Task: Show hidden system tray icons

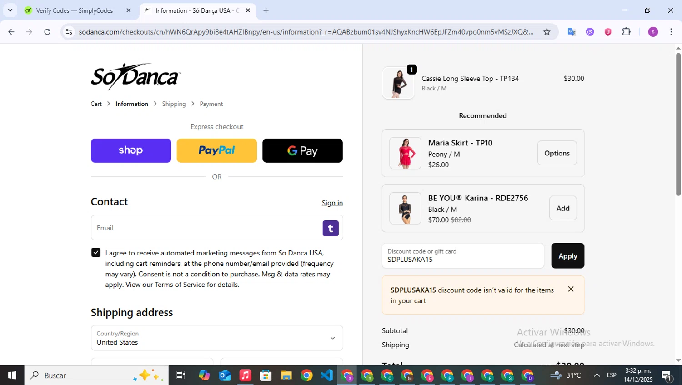Action: pos(597,375)
